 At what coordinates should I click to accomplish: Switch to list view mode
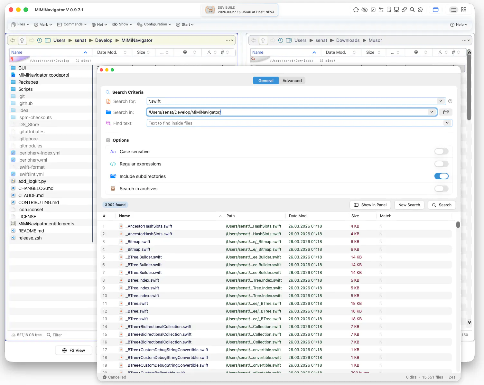453,10
